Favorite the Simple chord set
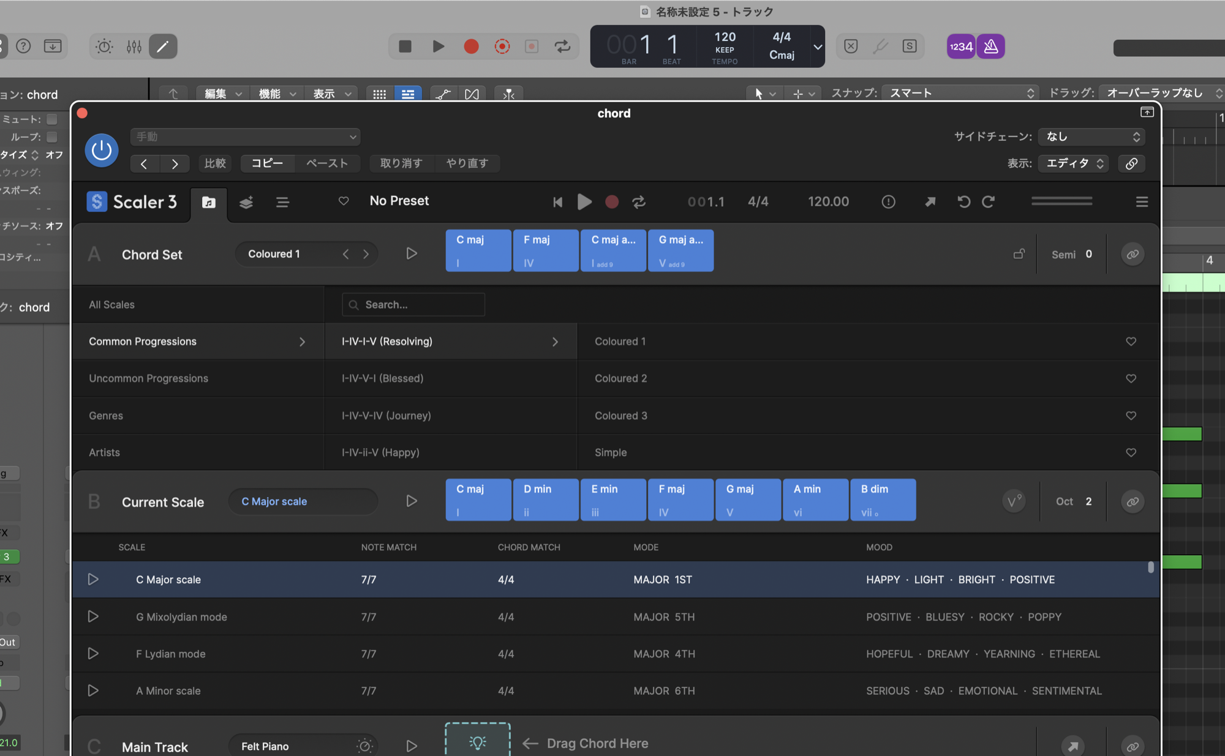This screenshot has width=1225, height=756. pos(1131,453)
